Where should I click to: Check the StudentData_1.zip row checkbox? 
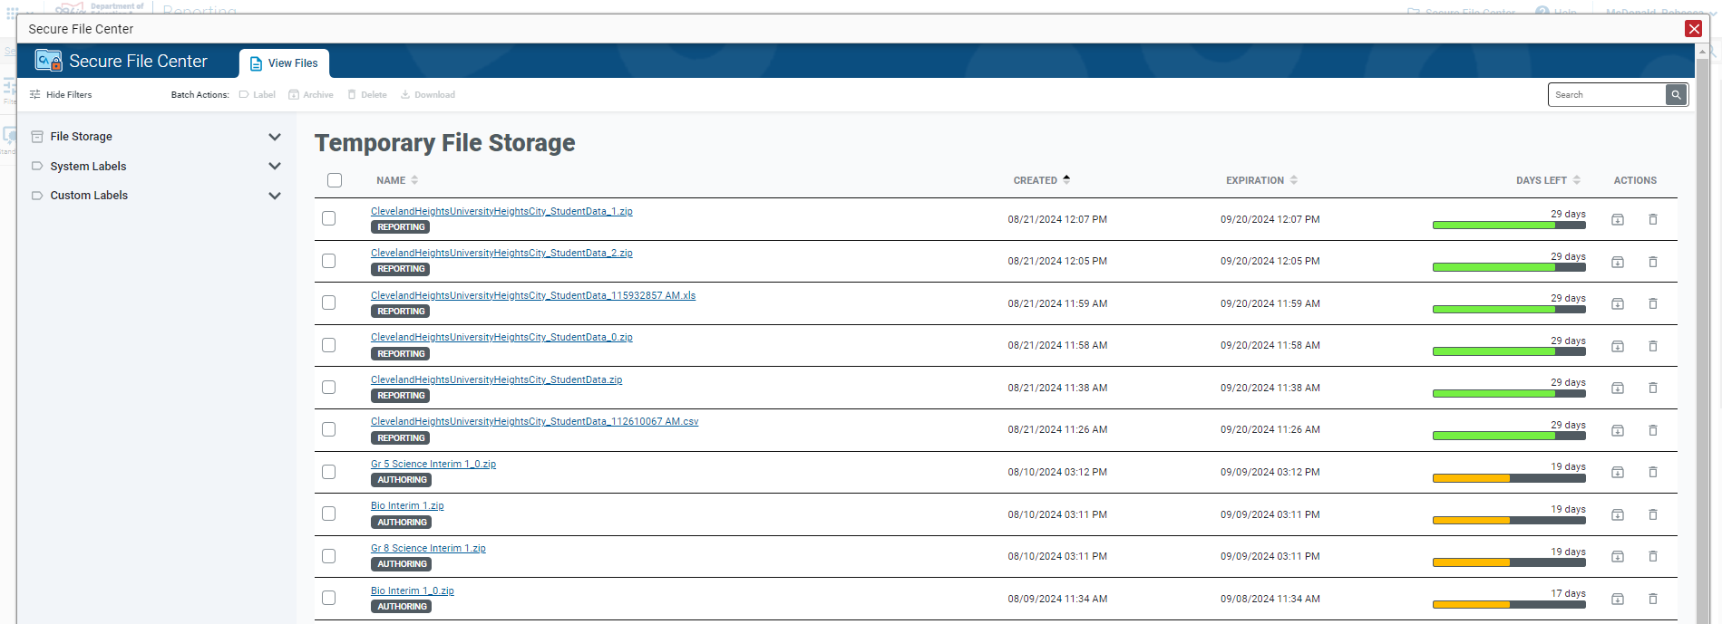(328, 218)
